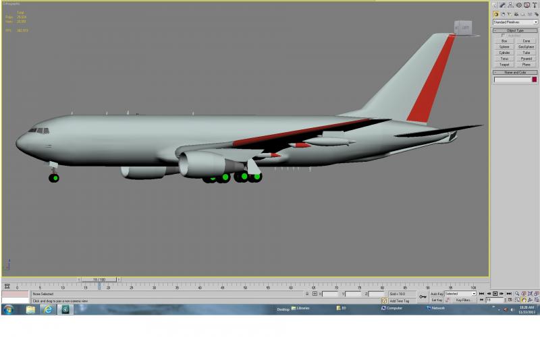Toggle the selection lock icon
The image size is (540, 337).
(307, 294)
